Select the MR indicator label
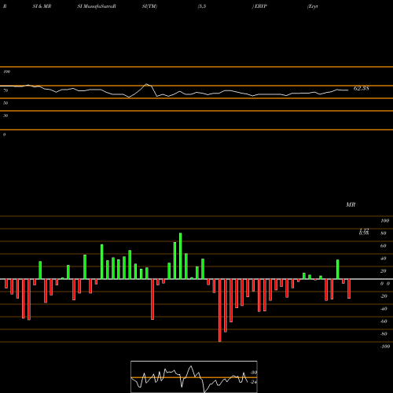393x393 pixels. (x=351, y=204)
